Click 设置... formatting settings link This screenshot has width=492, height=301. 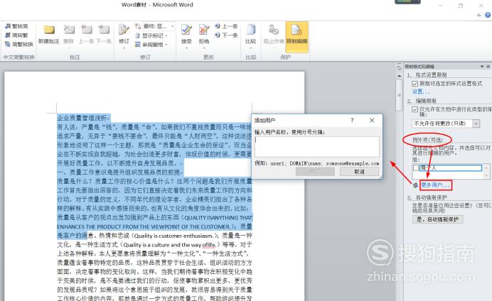(x=421, y=92)
